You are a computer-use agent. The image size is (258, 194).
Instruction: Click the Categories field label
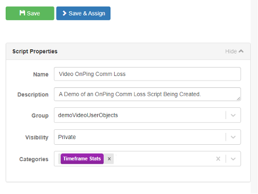pos(34,159)
